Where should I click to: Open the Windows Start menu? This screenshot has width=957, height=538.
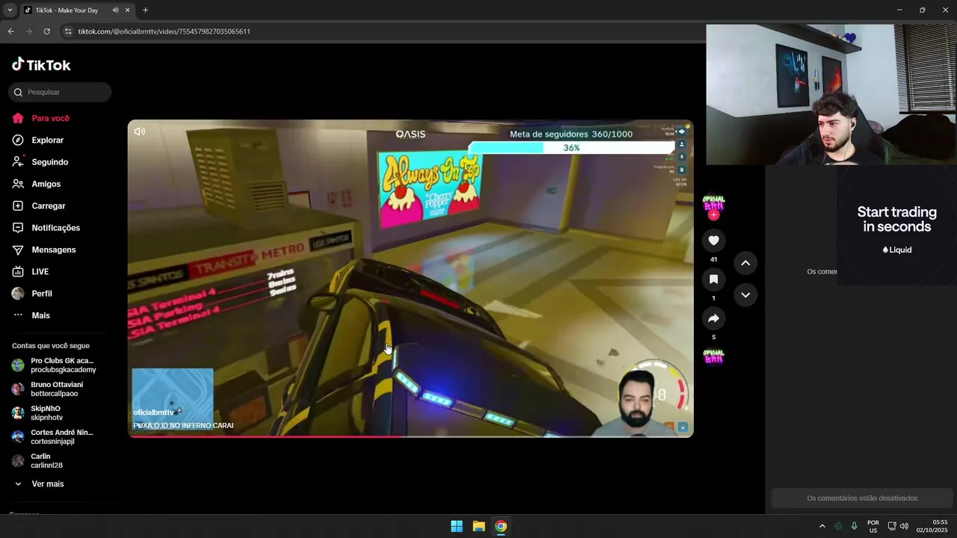pos(457,526)
